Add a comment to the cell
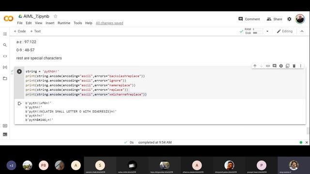 click(x=275, y=66)
